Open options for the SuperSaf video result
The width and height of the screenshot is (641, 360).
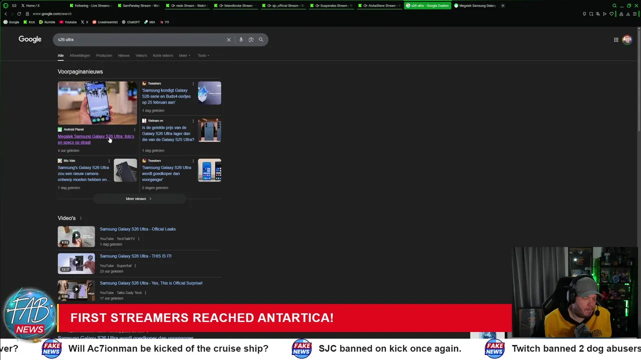click(135, 265)
